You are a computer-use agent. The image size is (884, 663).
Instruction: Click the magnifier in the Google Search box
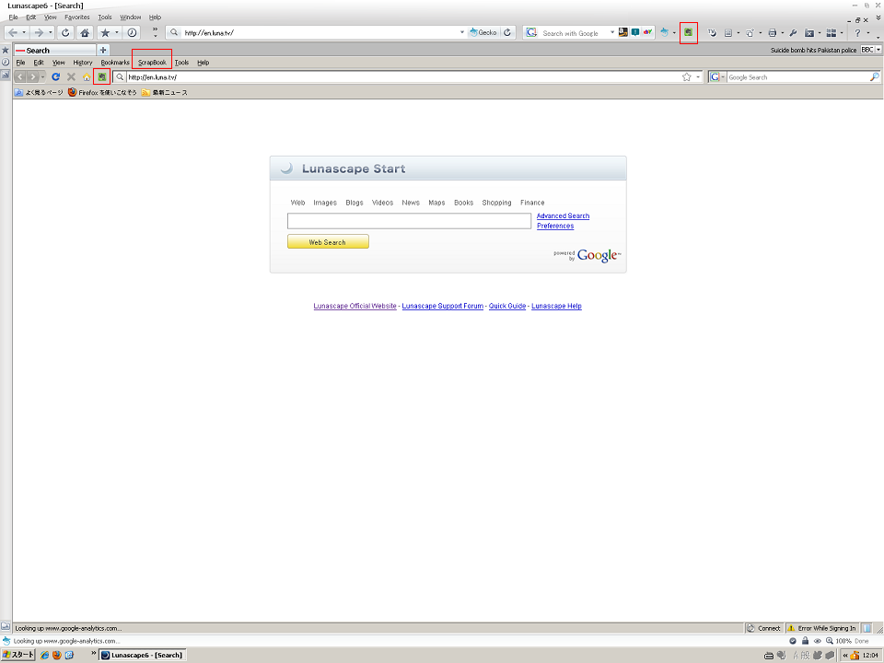pyautogui.click(x=874, y=76)
